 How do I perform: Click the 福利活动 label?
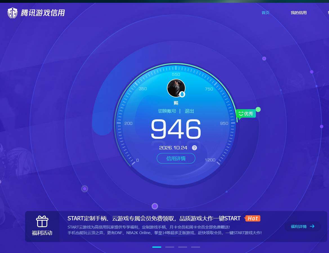click(x=42, y=233)
